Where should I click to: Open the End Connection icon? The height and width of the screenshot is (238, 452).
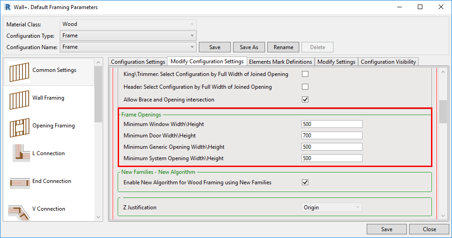20,183
